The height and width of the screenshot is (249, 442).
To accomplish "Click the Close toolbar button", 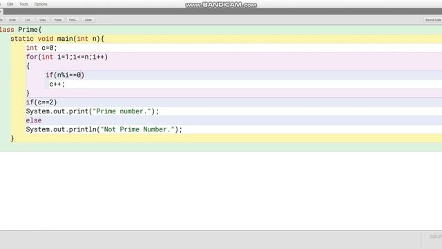I will coord(88,20).
